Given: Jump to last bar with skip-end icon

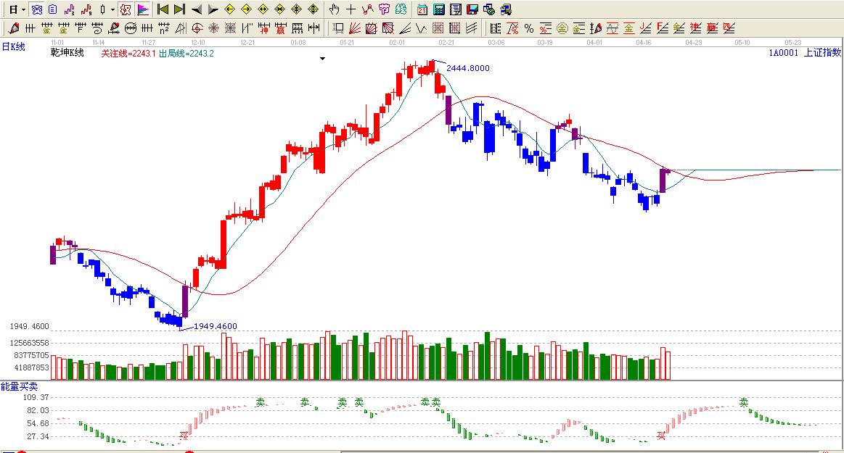Looking at the screenshot, I should (x=179, y=9).
